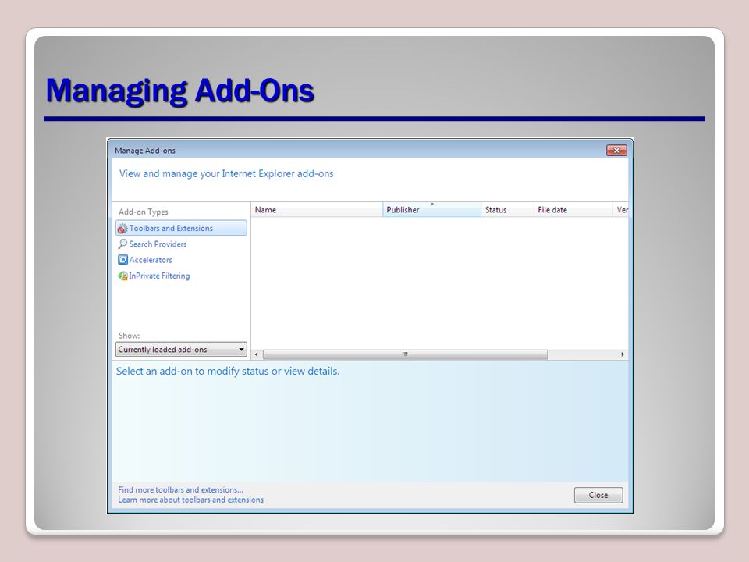Open Learn more about toolbars and extensions

tap(190, 500)
